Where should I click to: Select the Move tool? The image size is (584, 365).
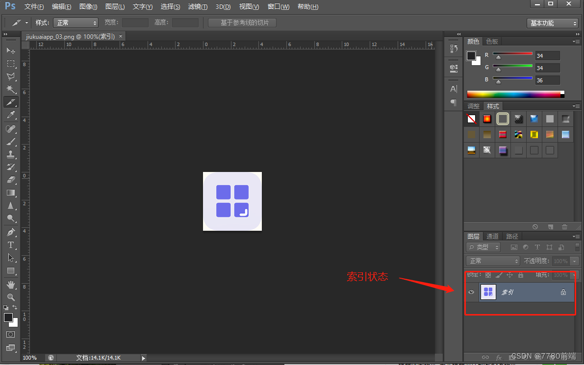point(11,50)
